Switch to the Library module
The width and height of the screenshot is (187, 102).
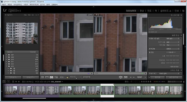(x=131, y=11)
